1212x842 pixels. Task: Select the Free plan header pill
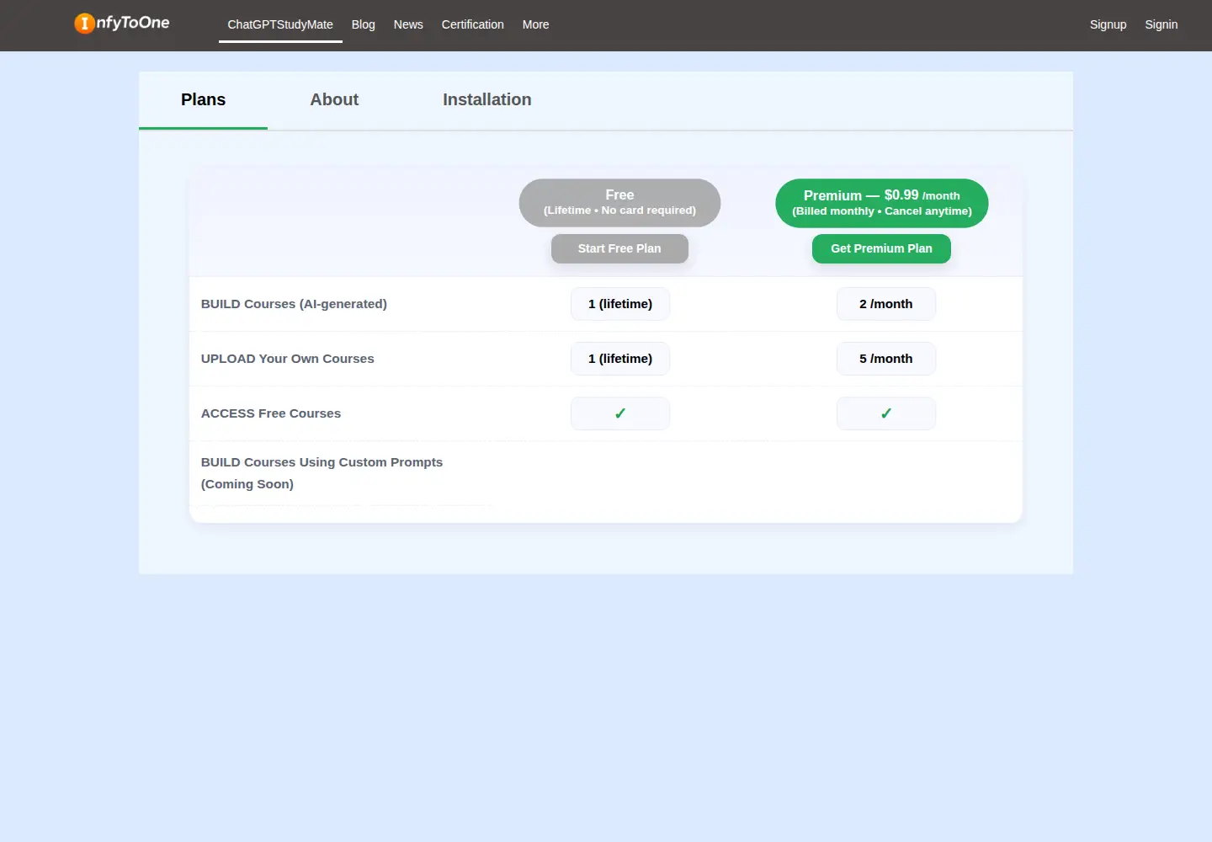coord(619,202)
